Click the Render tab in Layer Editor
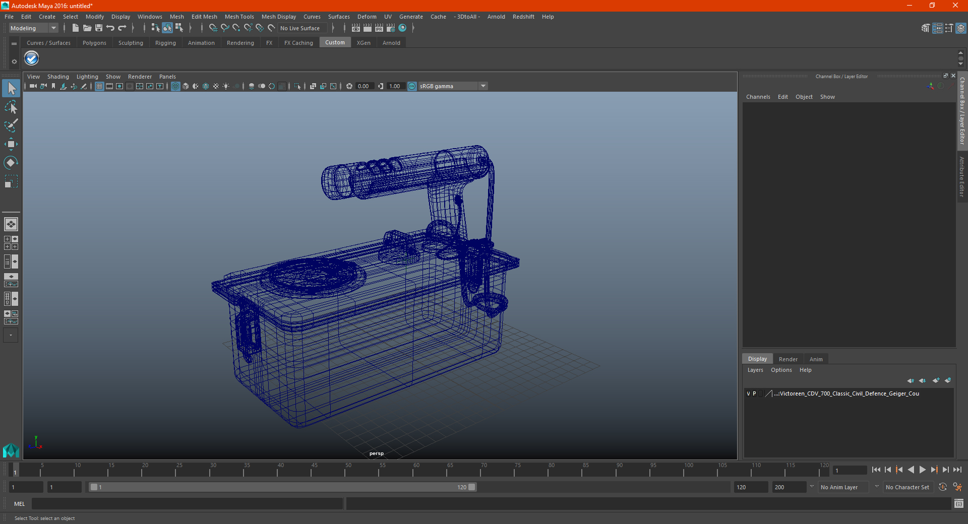 coord(788,359)
